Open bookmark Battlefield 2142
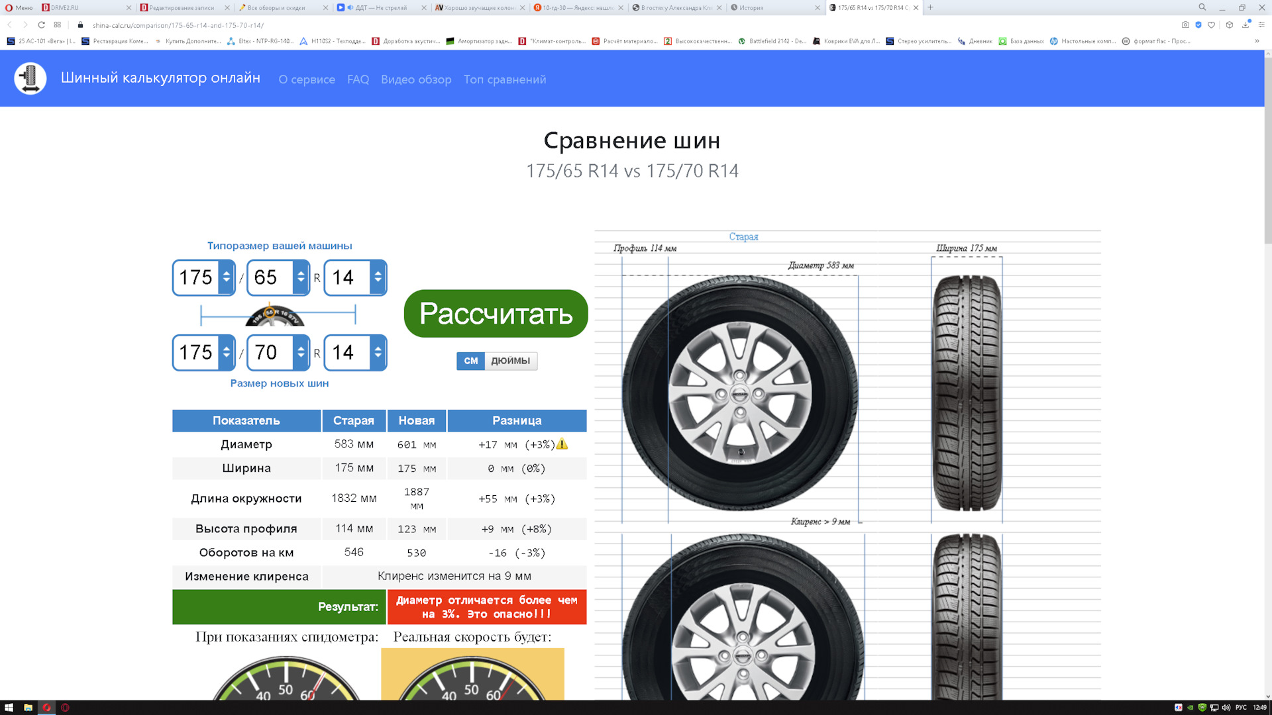 (772, 41)
